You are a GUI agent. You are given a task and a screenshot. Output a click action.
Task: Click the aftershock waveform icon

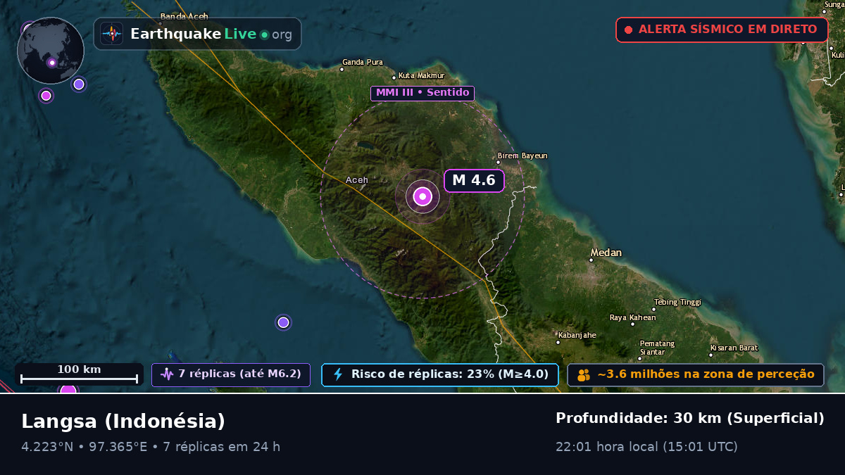coord(167,374)
